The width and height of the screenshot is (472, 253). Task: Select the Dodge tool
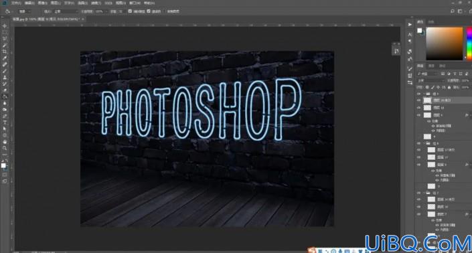pyautogui.click(x=5, y=110)
